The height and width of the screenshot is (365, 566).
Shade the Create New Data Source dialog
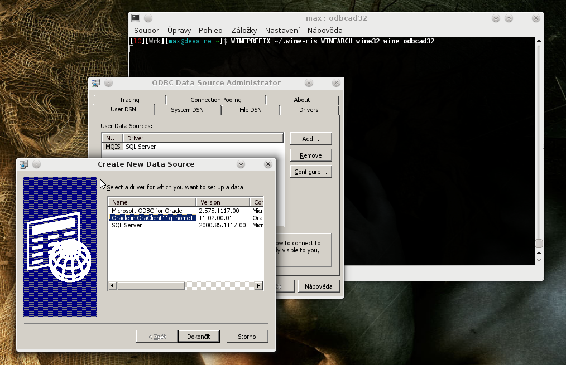point(241,164)
